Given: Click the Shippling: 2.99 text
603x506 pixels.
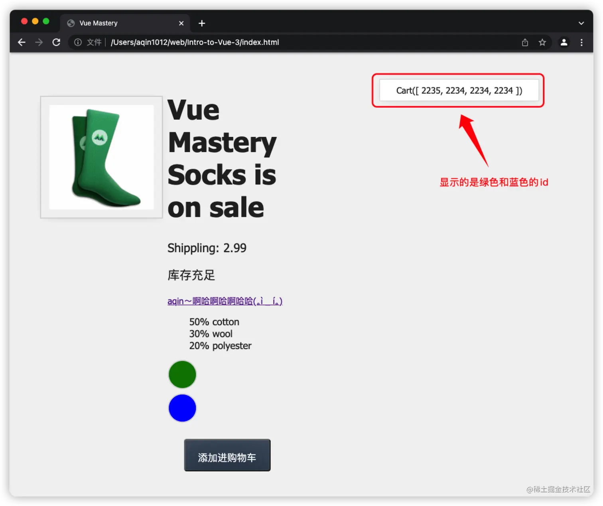Looking at the screenshot, I should tap(207, 248).
